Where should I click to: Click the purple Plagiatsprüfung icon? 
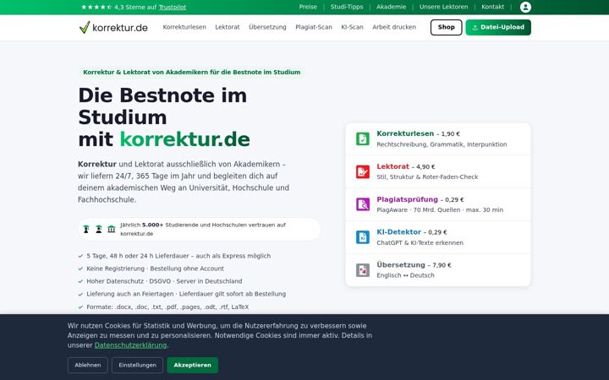363,204
